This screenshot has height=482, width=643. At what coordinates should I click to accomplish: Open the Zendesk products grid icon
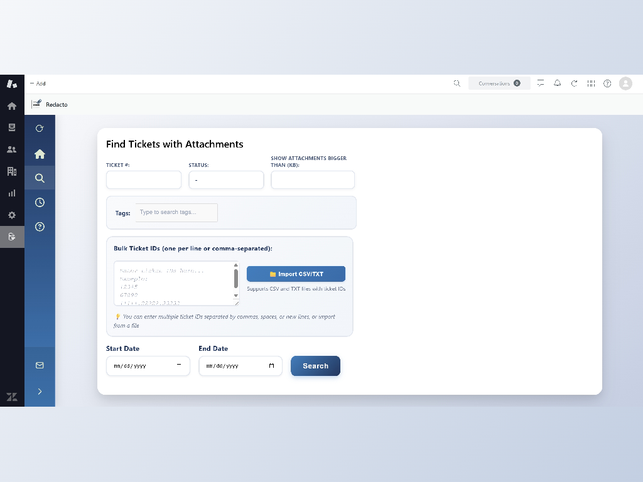591,83
